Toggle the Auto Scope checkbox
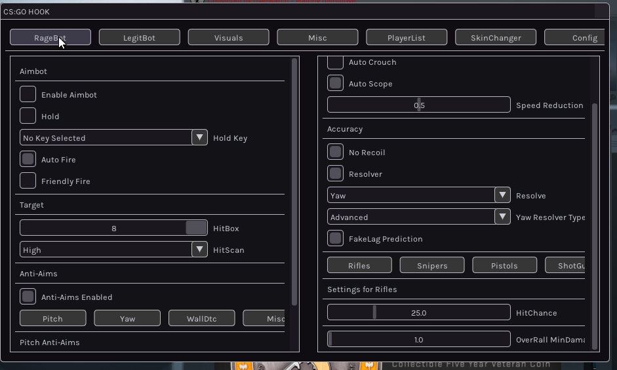The height and width of the screenshot is (370, 617). [x=335, y=83]
